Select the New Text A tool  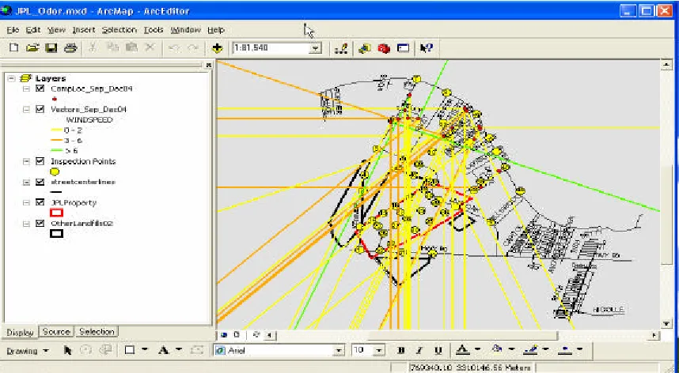click(163, 350)
